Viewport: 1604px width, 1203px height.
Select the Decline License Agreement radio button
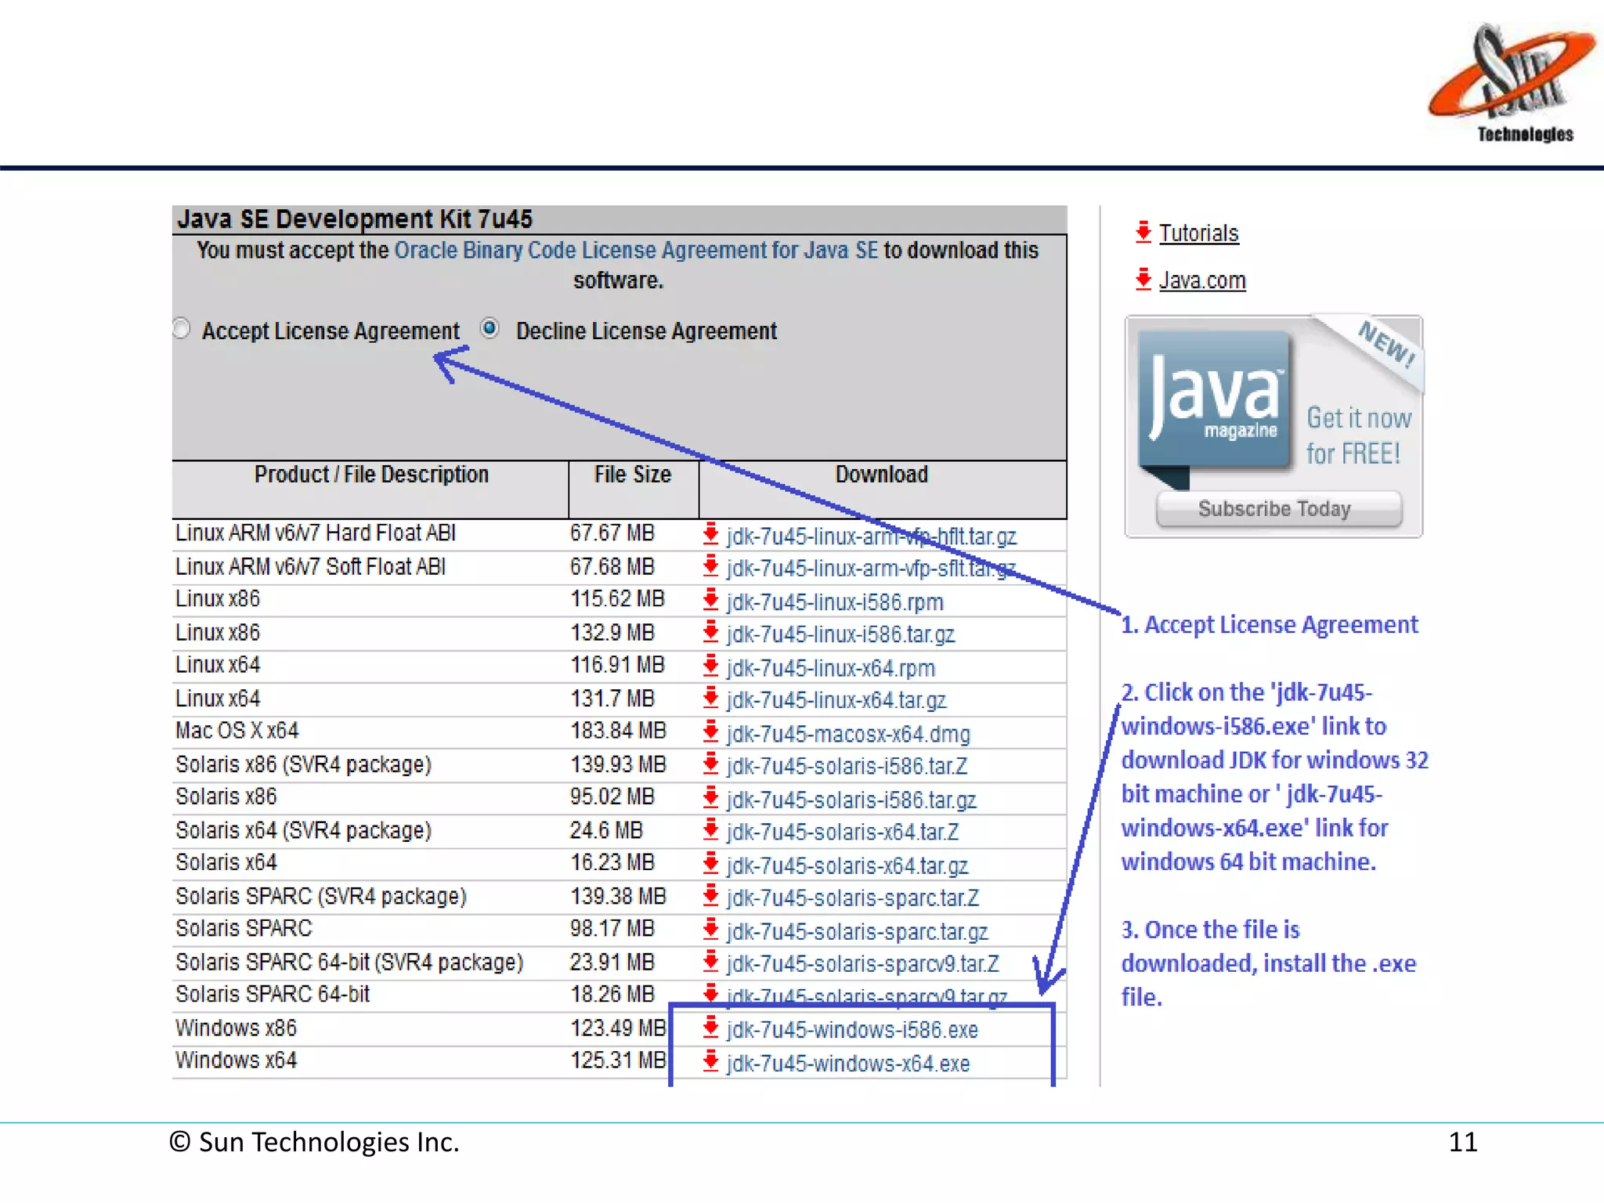[490, 328]
